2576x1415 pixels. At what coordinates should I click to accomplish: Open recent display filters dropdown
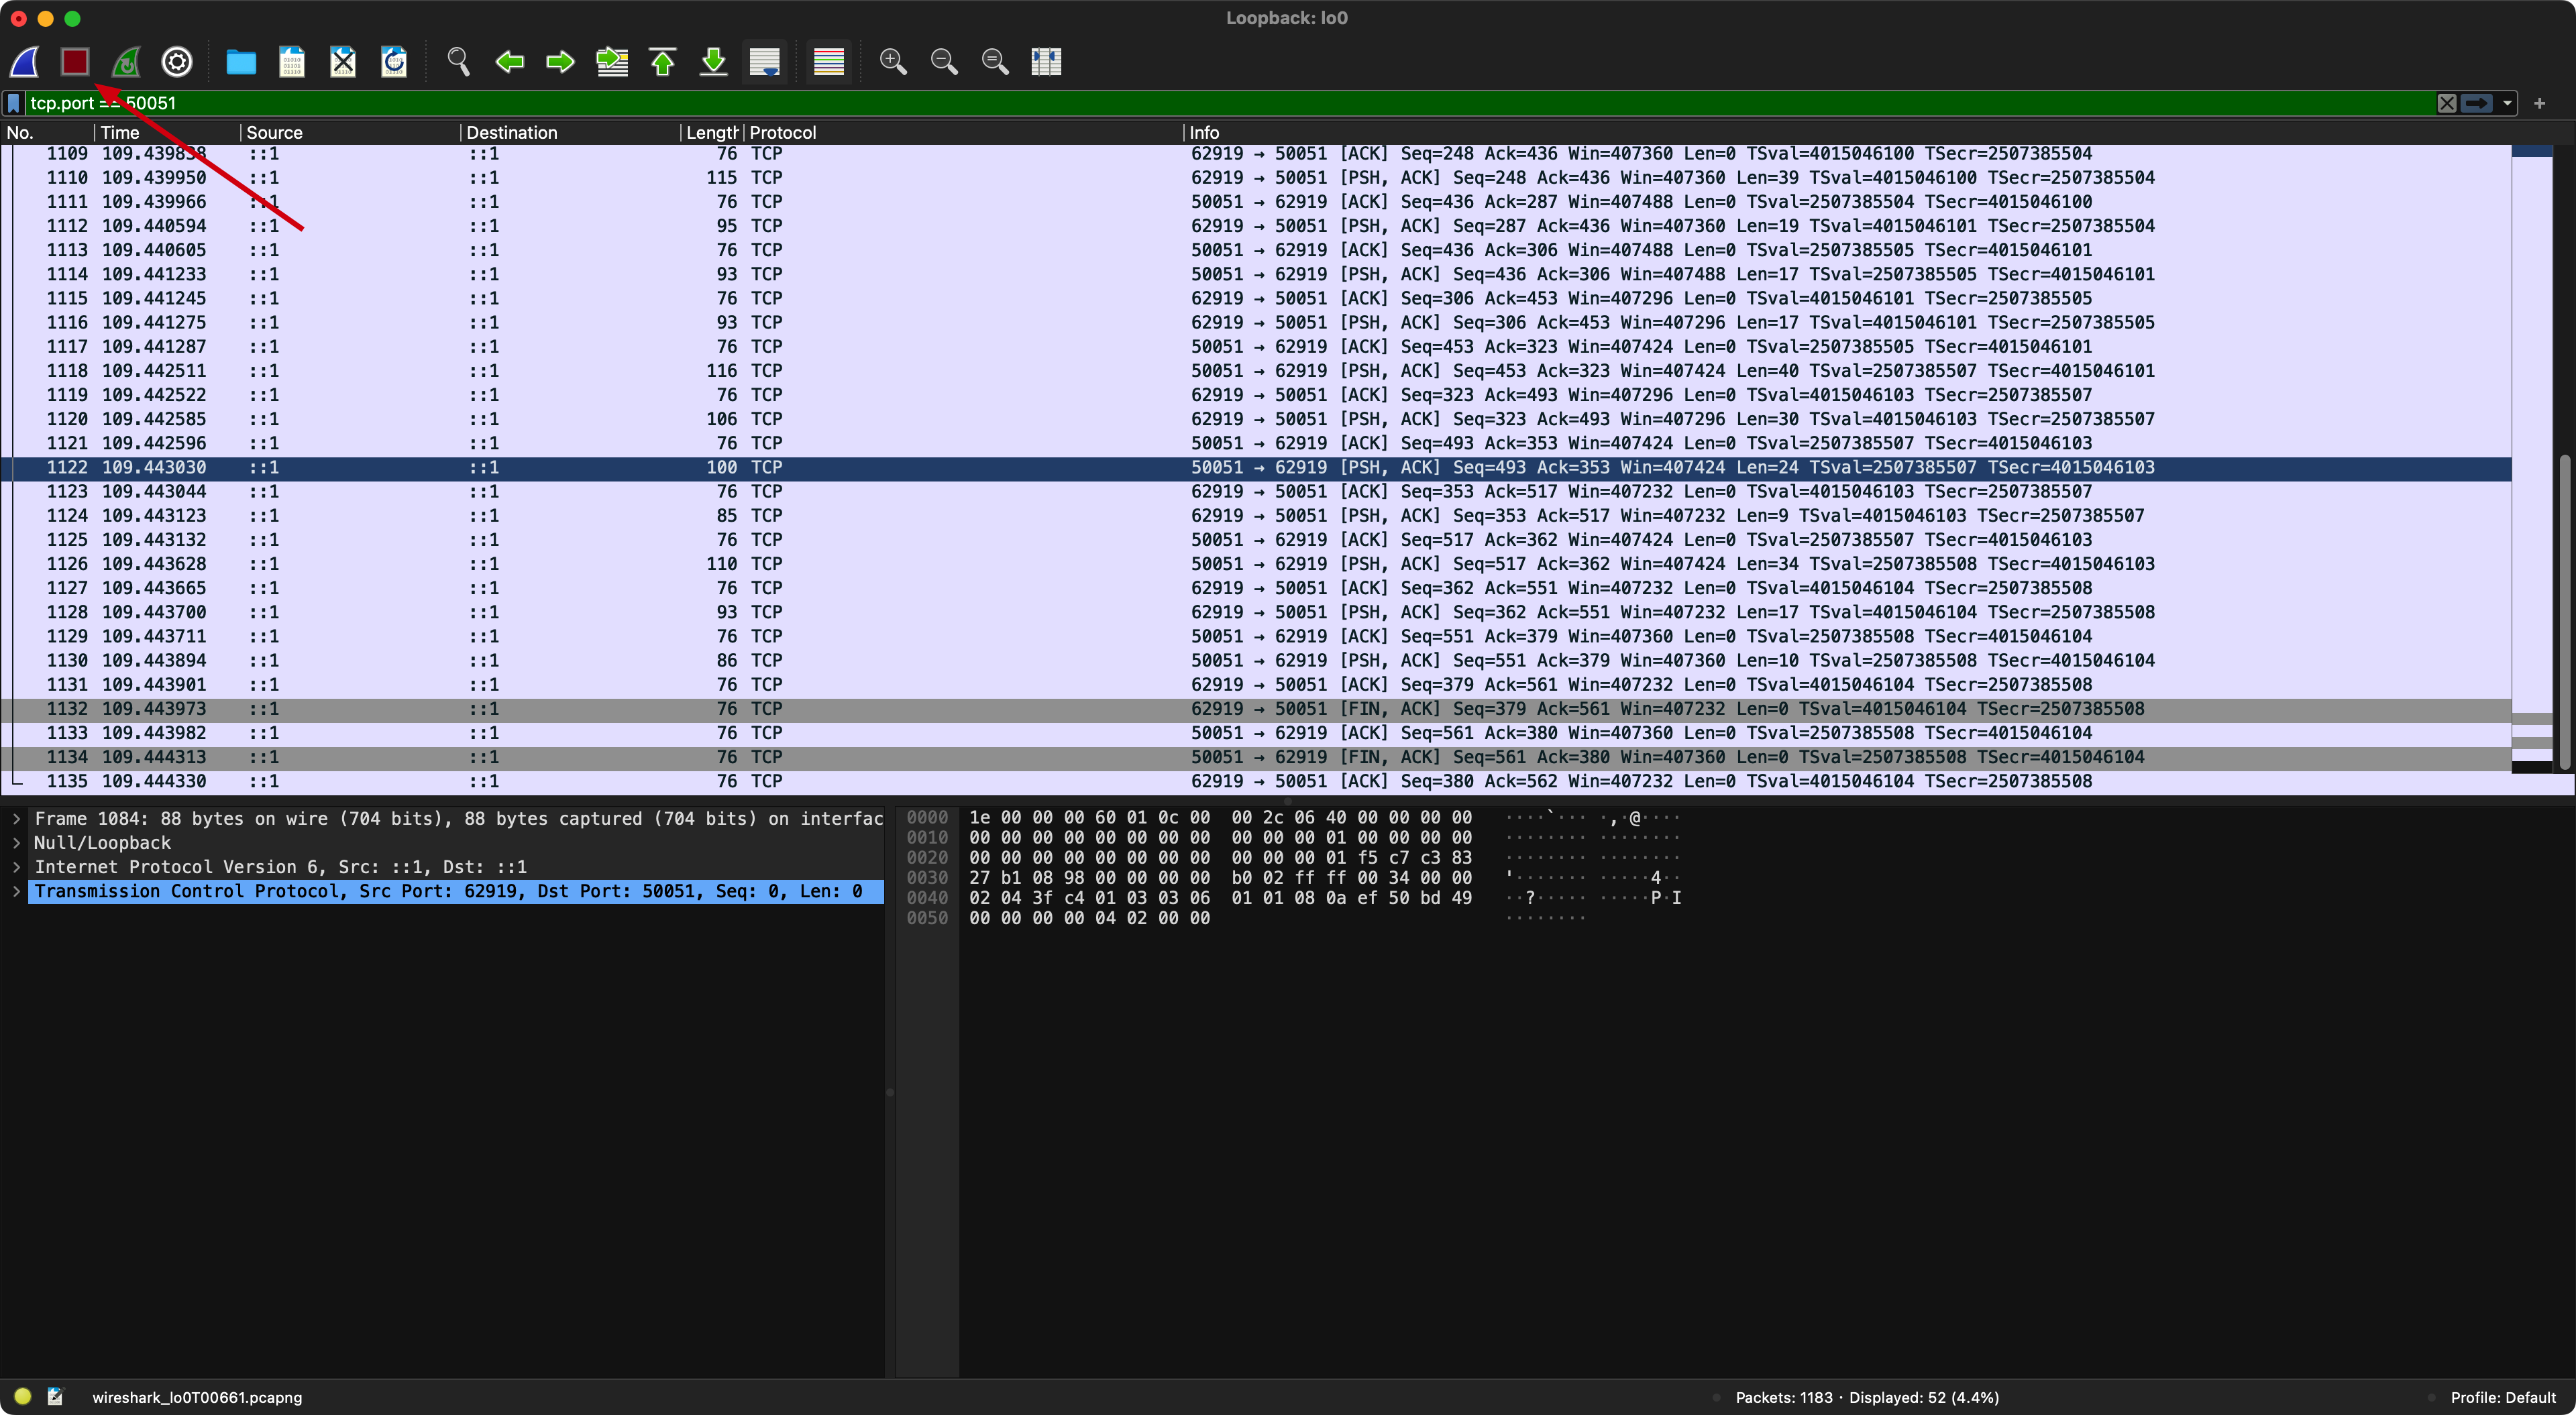click(2507, 103)
